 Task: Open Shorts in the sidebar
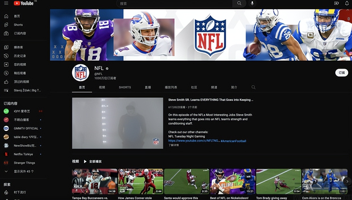[18, 25]
